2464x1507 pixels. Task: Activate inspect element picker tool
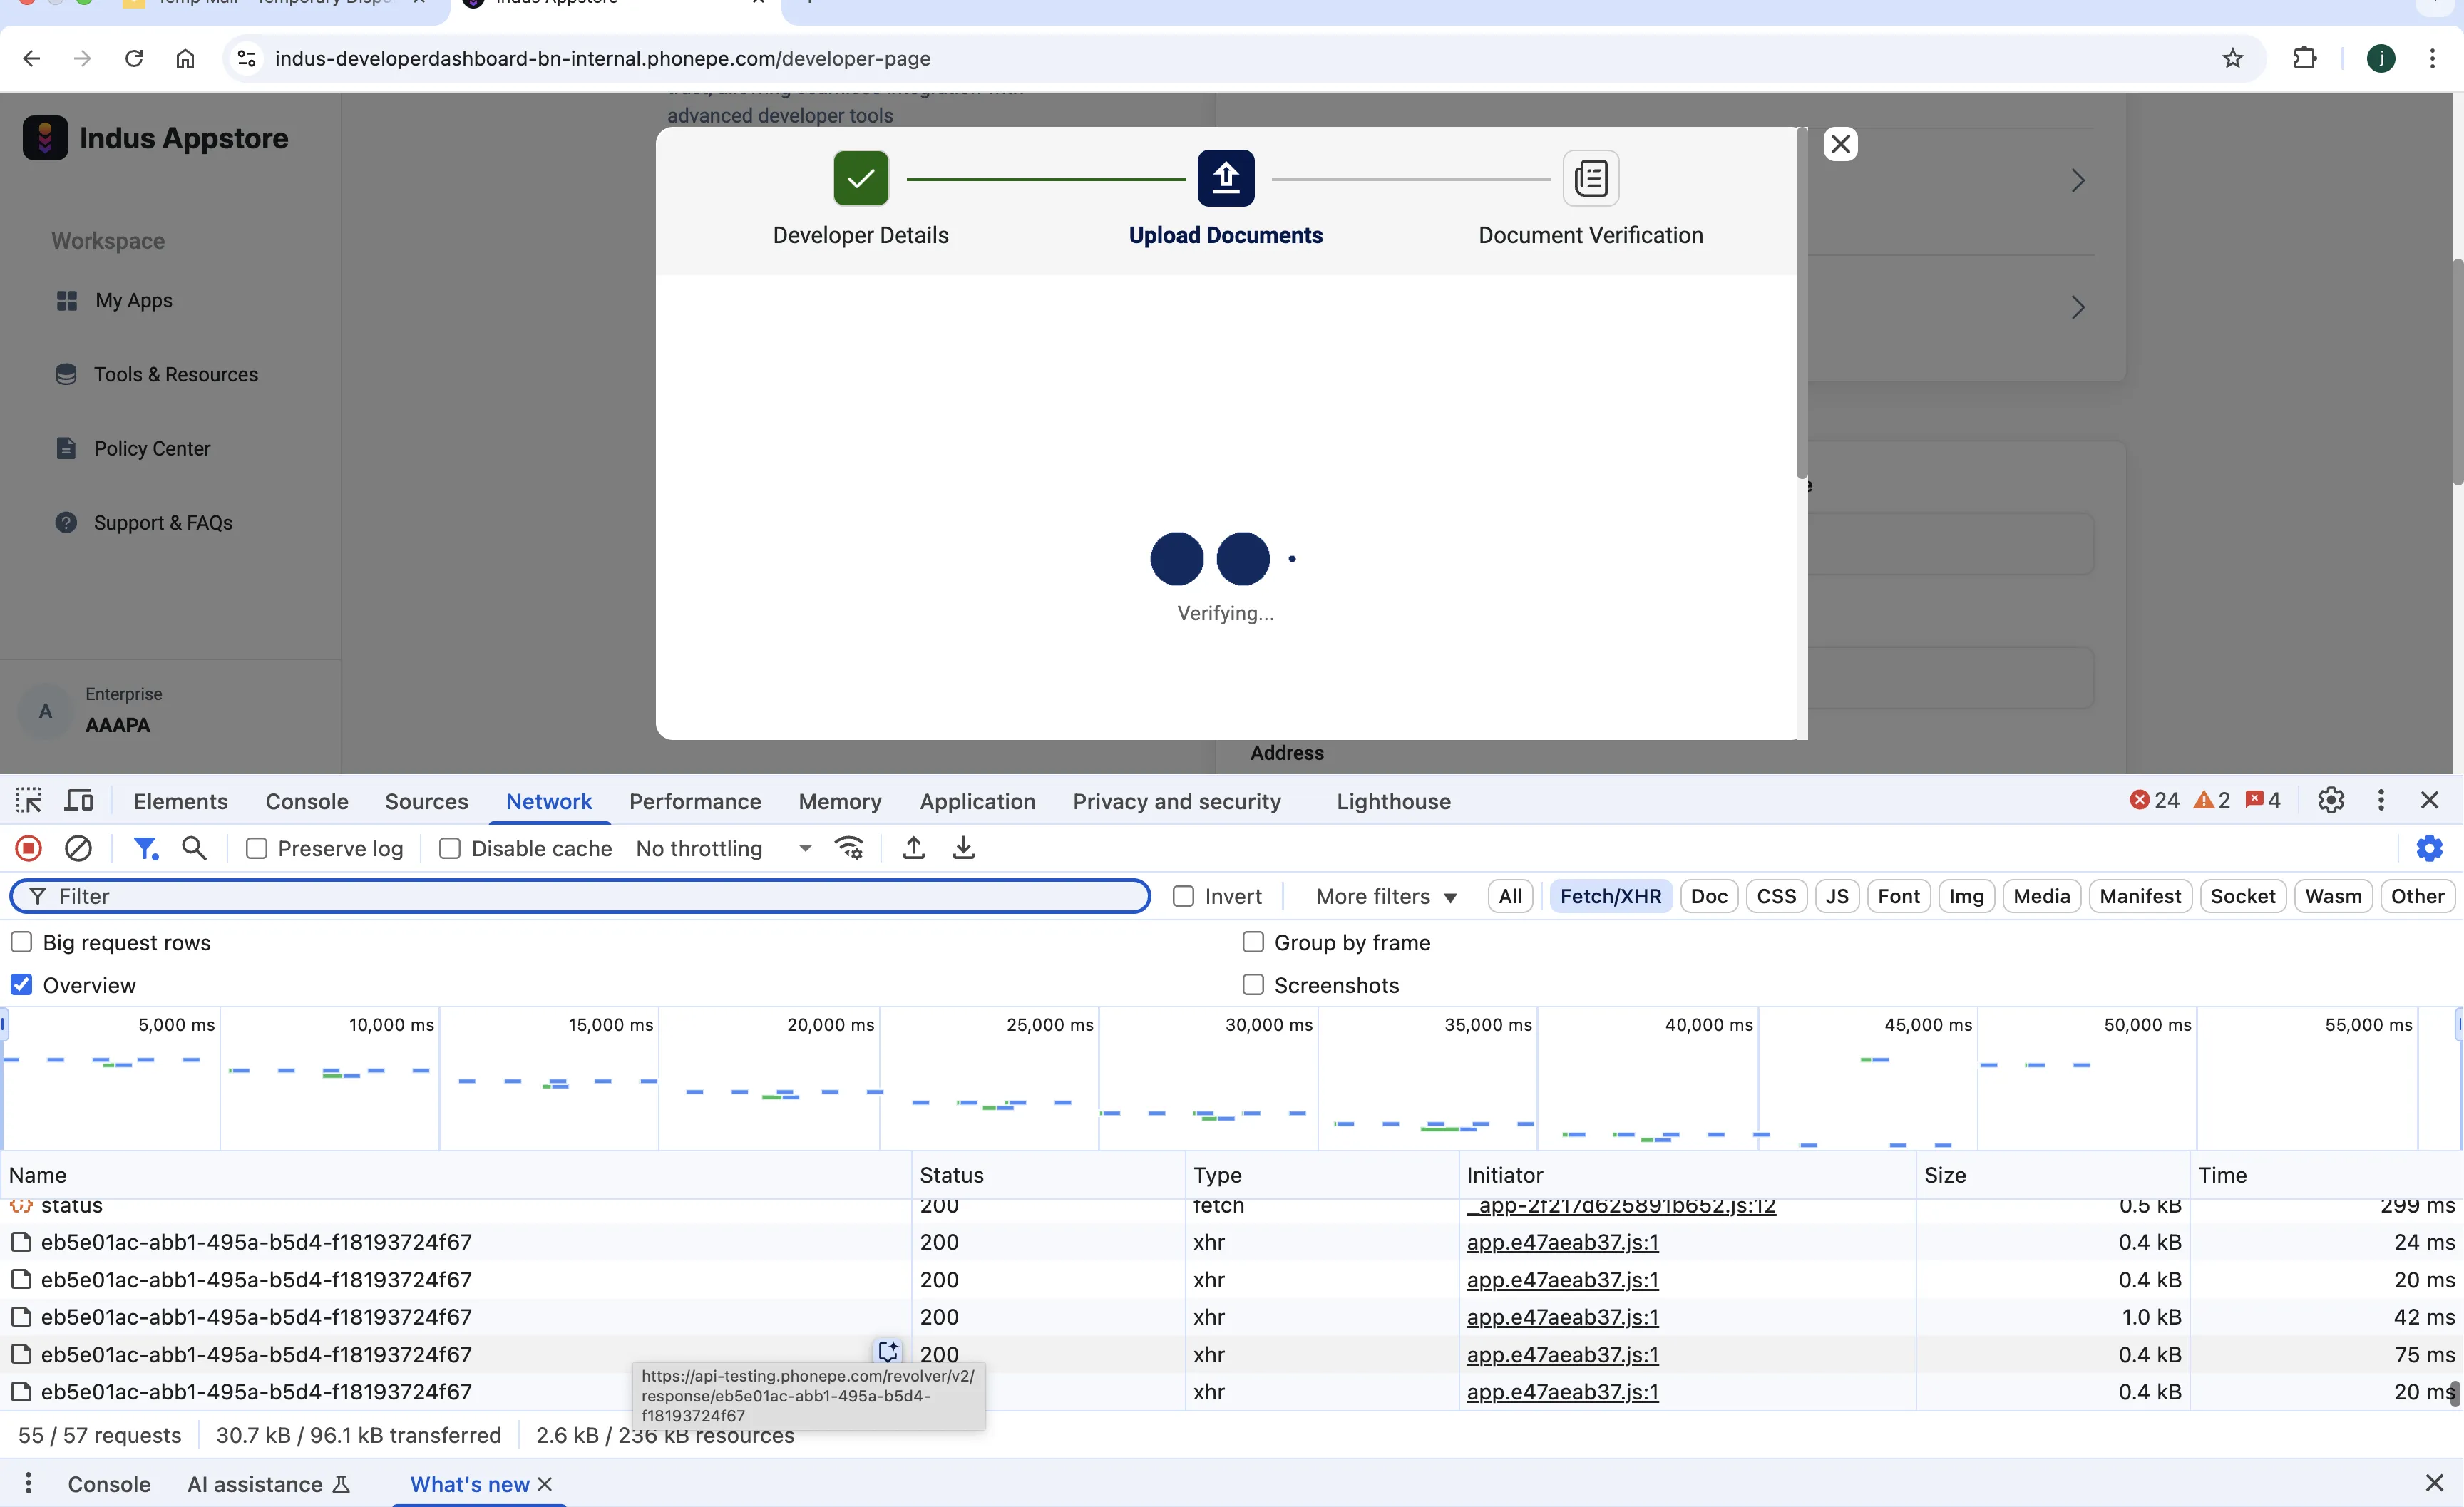pos(28,800)
